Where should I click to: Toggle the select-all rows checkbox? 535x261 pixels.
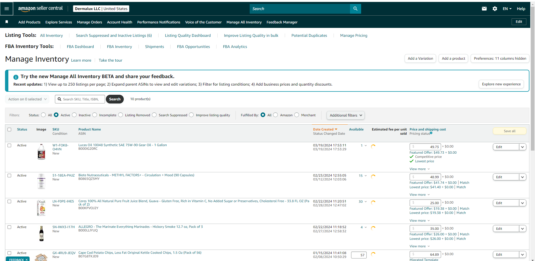click(9, 129)
